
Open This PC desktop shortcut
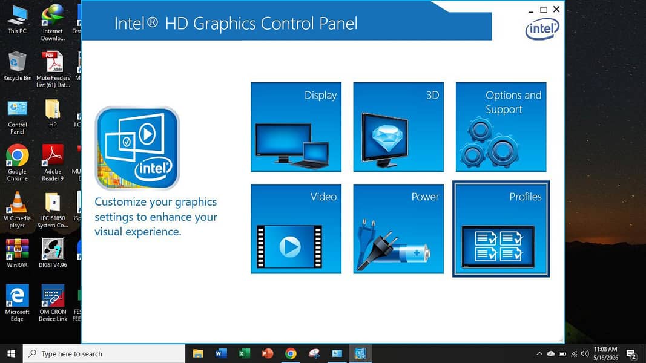[x=18, y=19]
